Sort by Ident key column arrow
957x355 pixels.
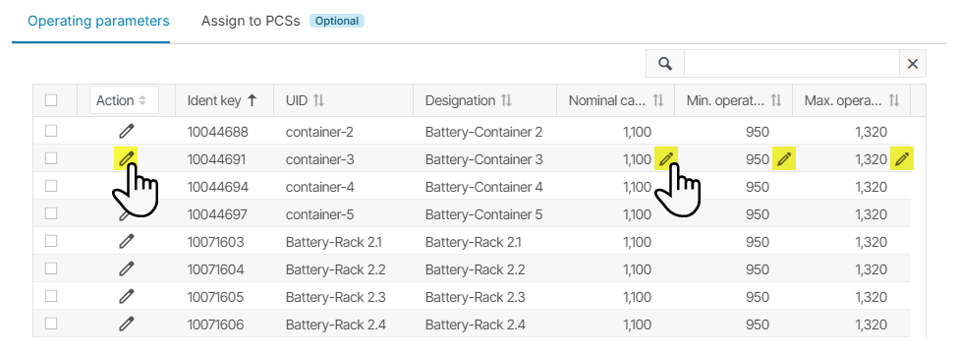click(x=252, y=101)
